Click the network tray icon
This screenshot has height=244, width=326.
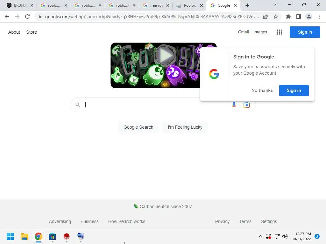tap(277, 236)
